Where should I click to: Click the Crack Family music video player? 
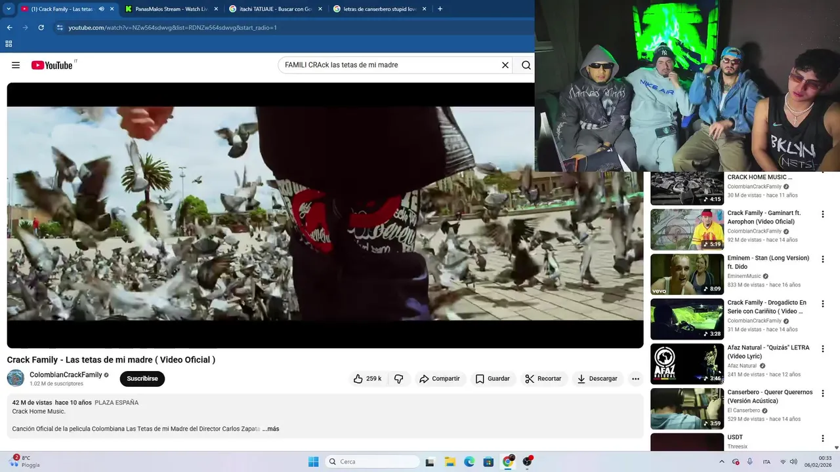click(x=325, y=215)
